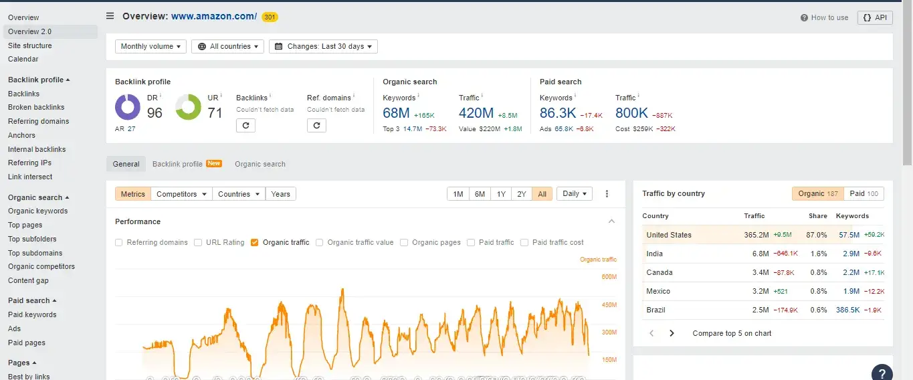Tick the Paid traffic checkbox
Image resolution: width=913 pixels, height=380 pixels.
click(471, 242)
